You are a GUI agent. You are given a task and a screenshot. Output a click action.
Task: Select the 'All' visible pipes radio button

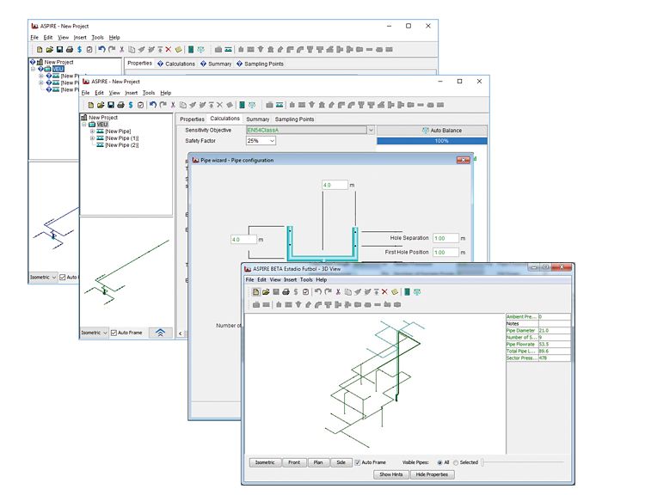click(439, 462)
